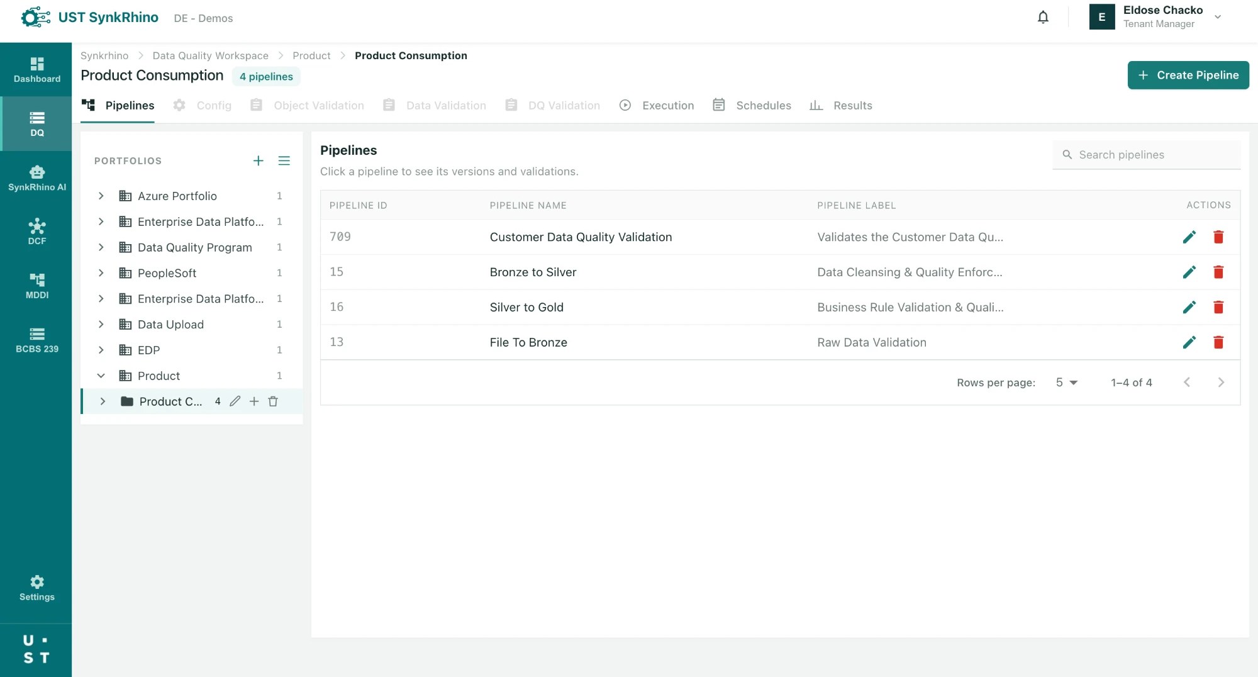Open the MDDI module
This screenshot has width=1258, height=677.
36,286
